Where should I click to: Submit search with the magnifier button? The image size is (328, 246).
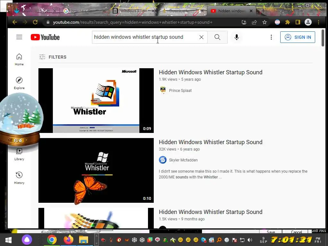(217, 37)
